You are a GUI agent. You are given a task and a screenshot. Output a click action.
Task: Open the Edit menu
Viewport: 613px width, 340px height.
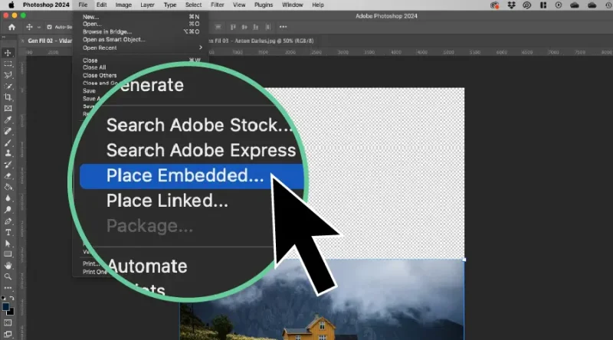(102, 5)
